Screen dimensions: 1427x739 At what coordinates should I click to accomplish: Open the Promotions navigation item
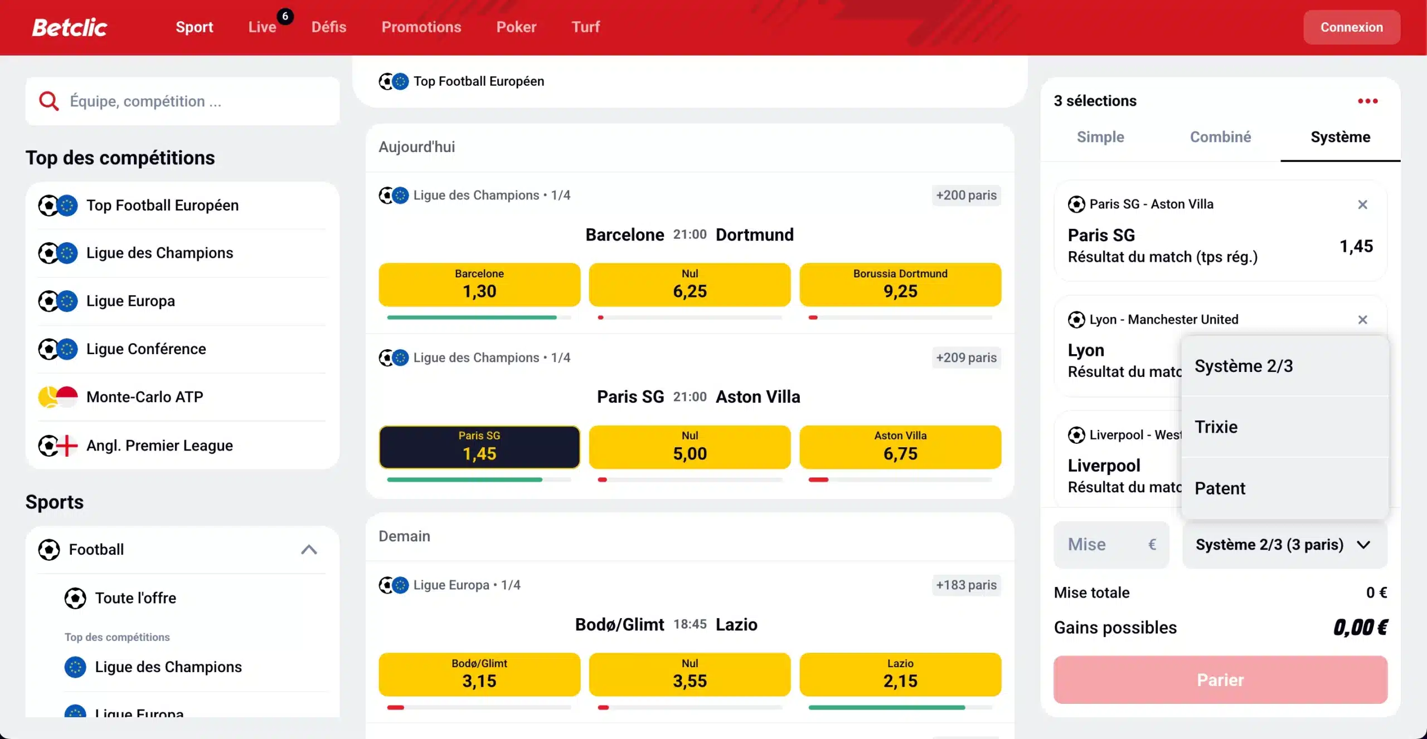tap(421, 27)
